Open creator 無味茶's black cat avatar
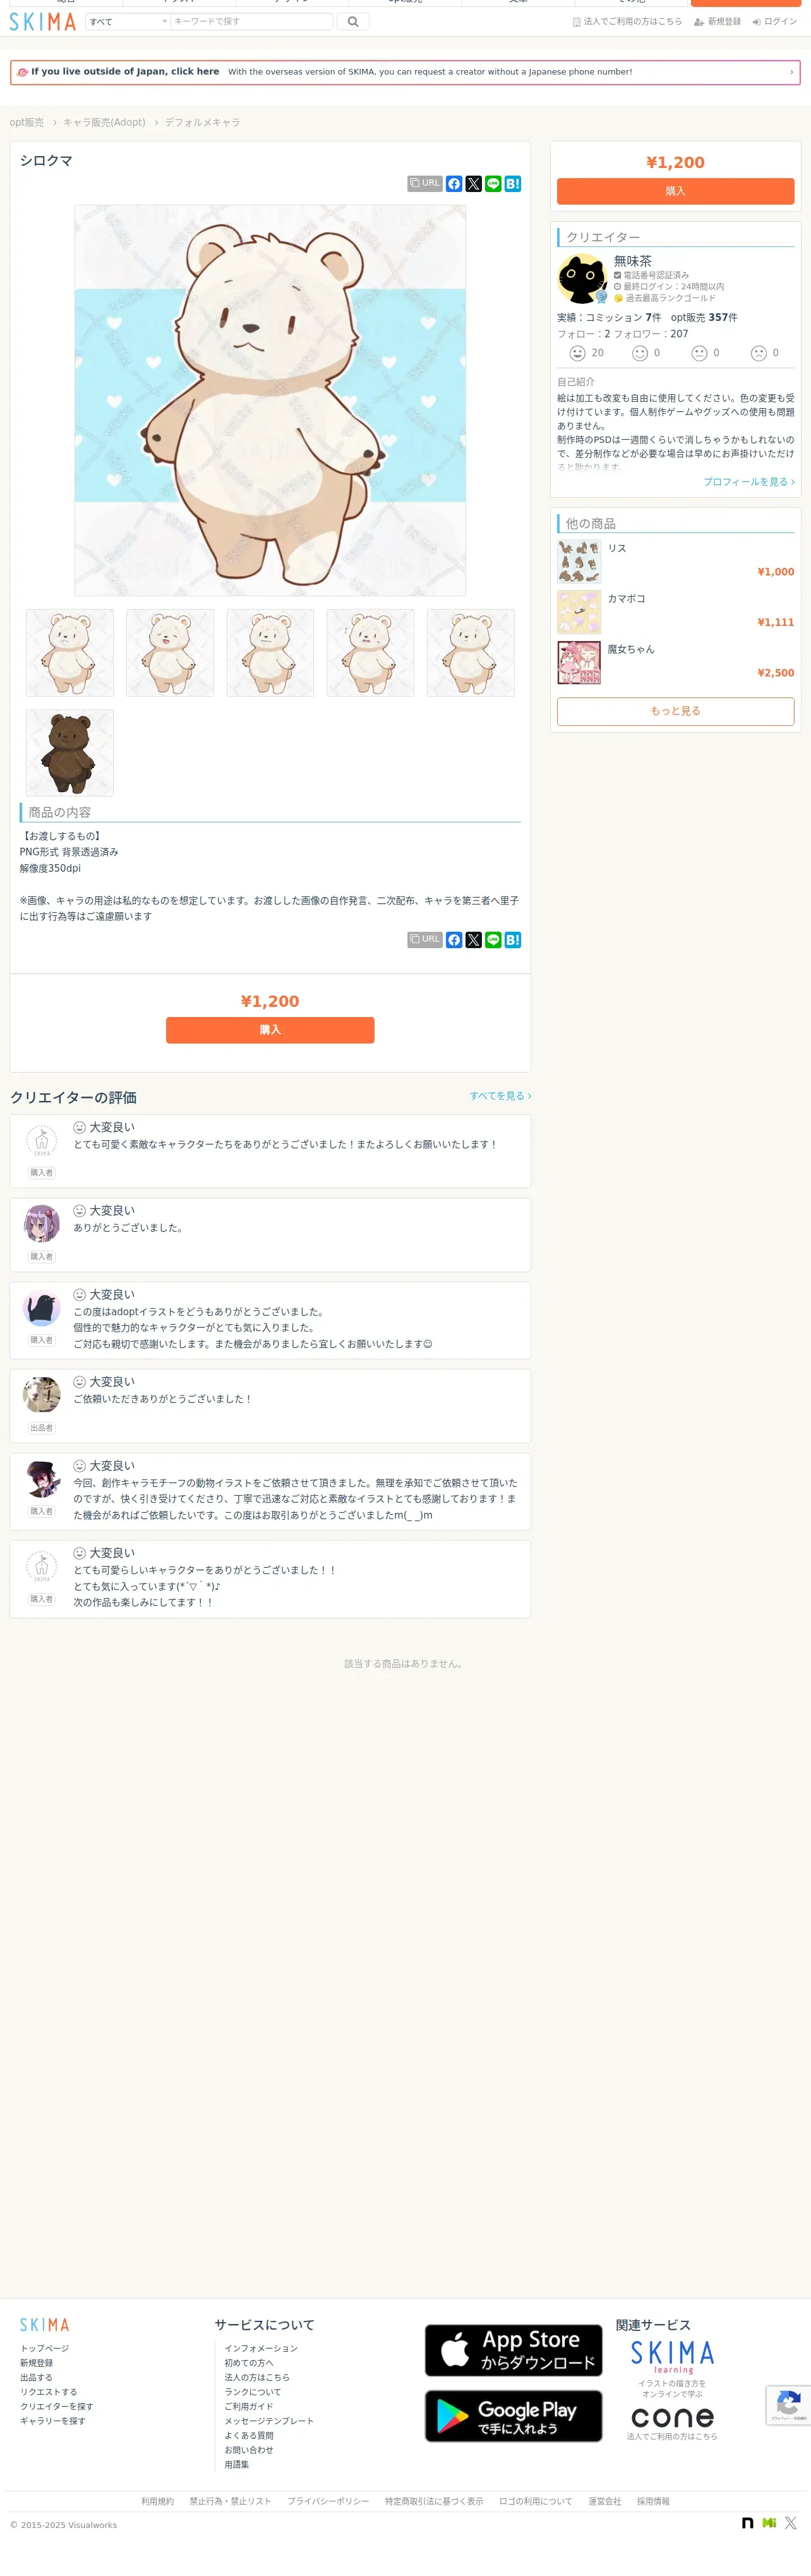The height and width of the screenshot is (2576, 811). point(582,279)
